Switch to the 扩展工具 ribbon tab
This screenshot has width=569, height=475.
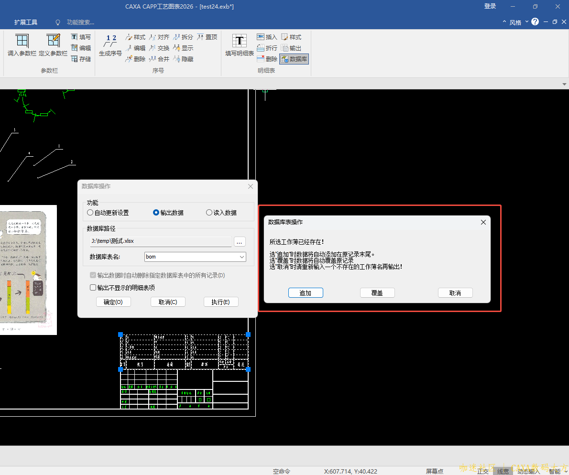[26, 22]
